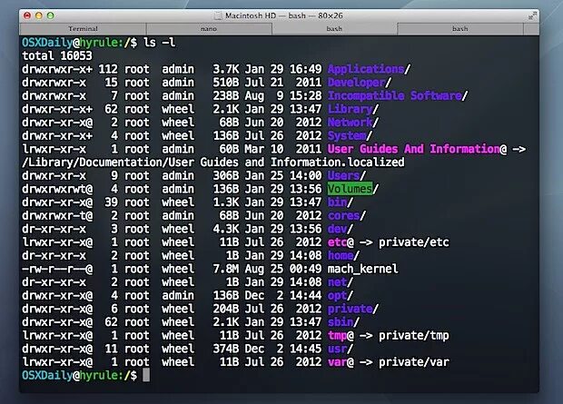Click the yellow minimize window button

pyautogui.click(x=39, y=15)
